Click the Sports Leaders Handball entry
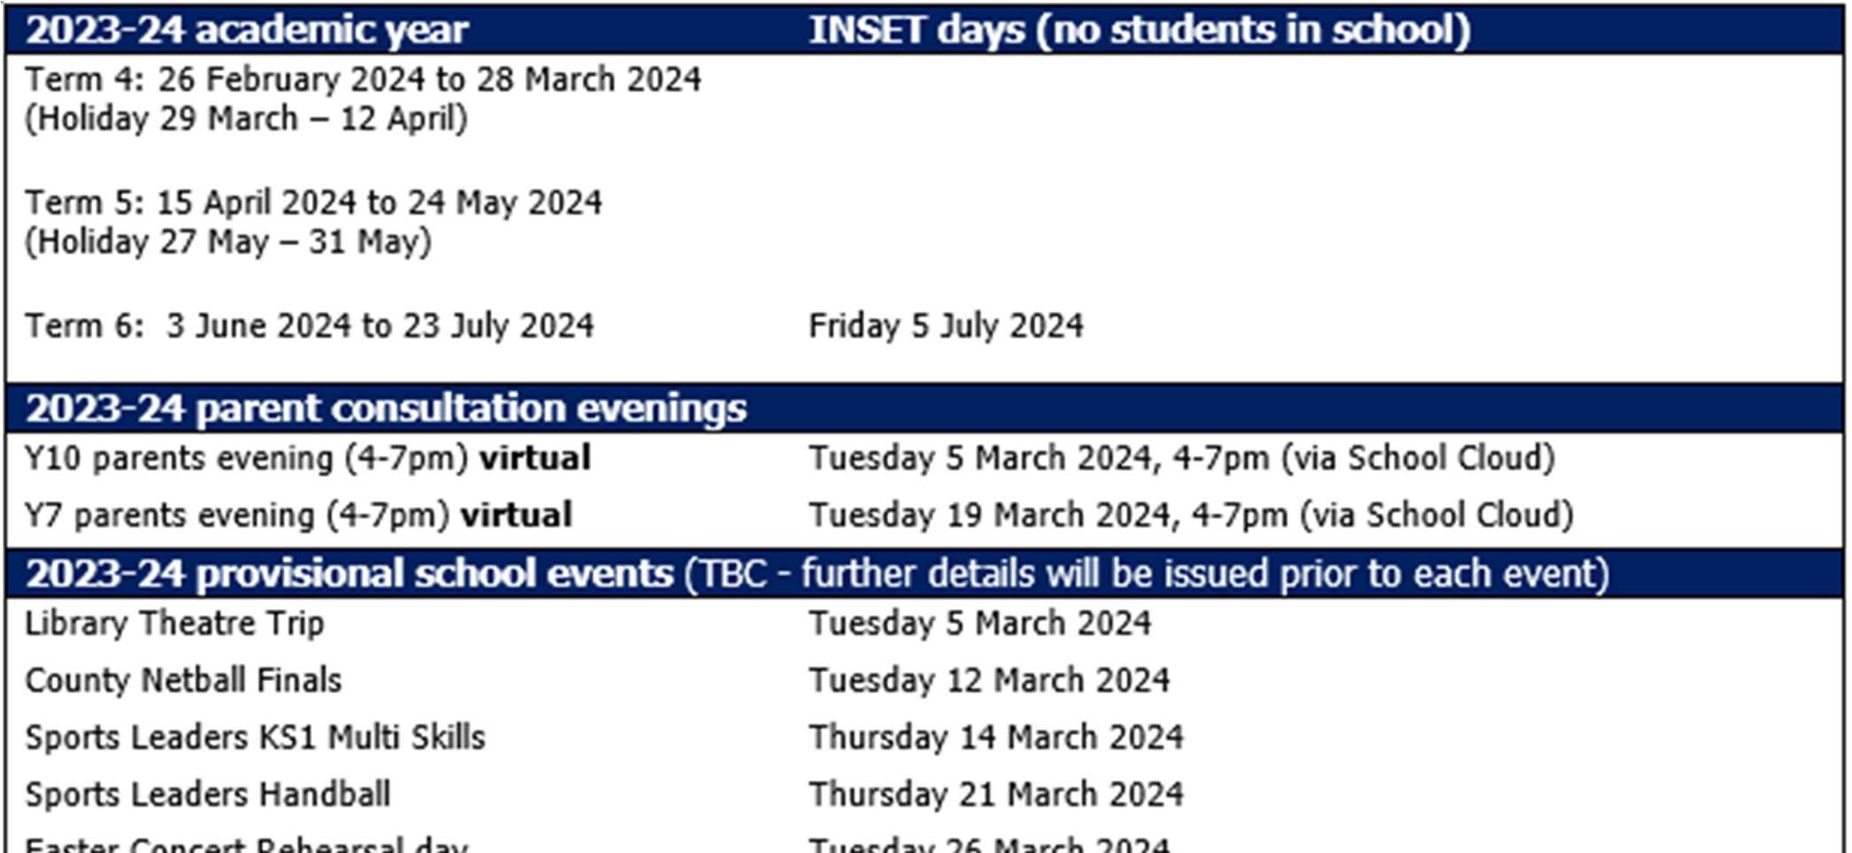This screenshot has width=1852, height=853. pyautogui.click(x=207, y=794)
